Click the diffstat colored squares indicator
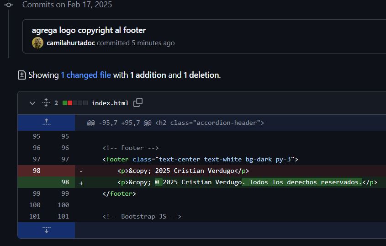 [x=75, y=103]
